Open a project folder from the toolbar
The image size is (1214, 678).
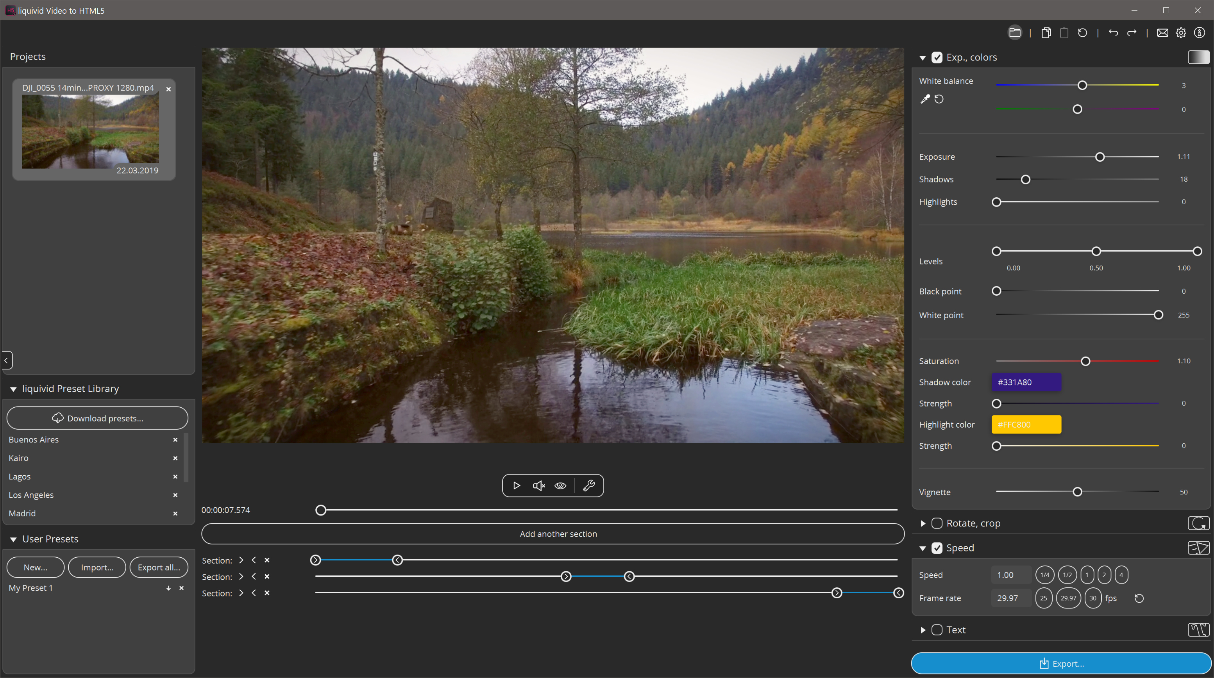1015,32
